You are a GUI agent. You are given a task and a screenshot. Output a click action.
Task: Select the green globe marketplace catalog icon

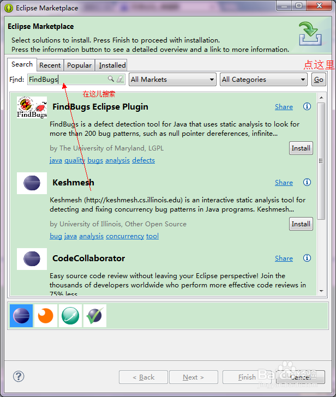pyautogui.click(x=70, y=316)
